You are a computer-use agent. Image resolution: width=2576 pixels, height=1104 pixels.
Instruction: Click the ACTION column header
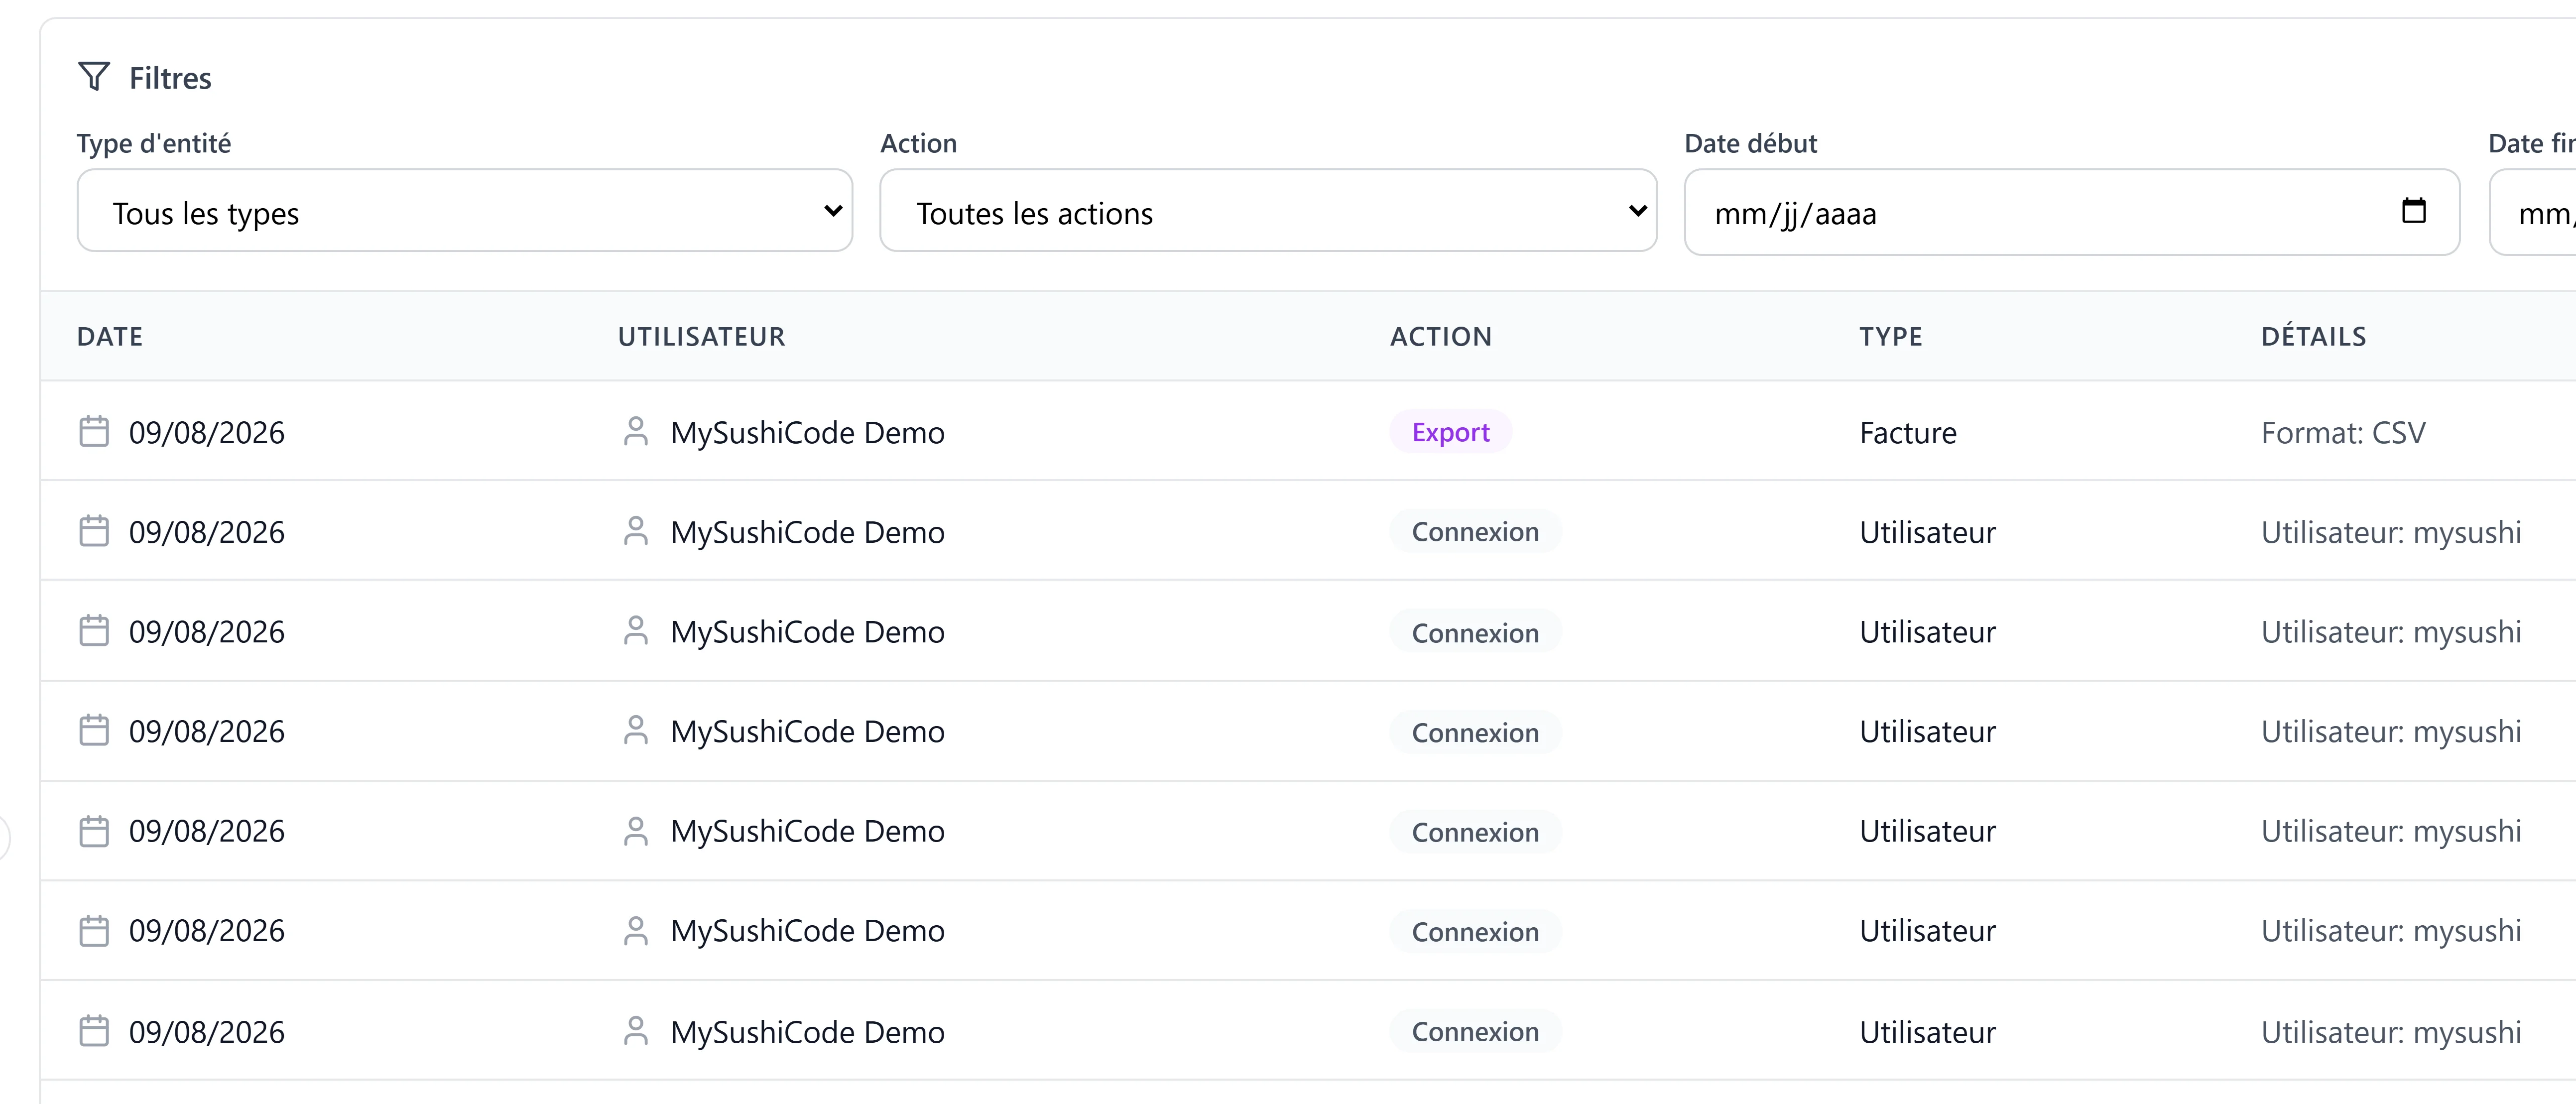[x=1440, y=337]
